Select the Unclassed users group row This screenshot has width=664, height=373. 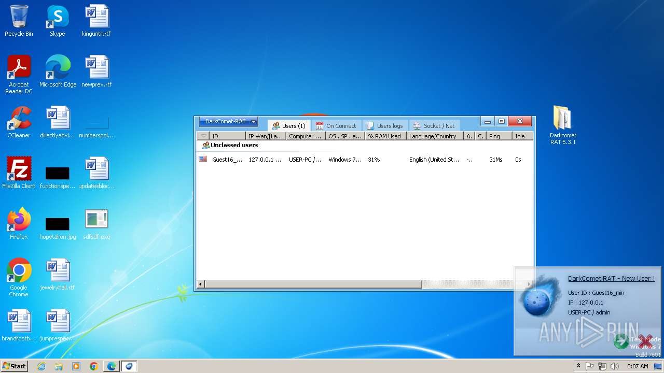coord(365,146)
